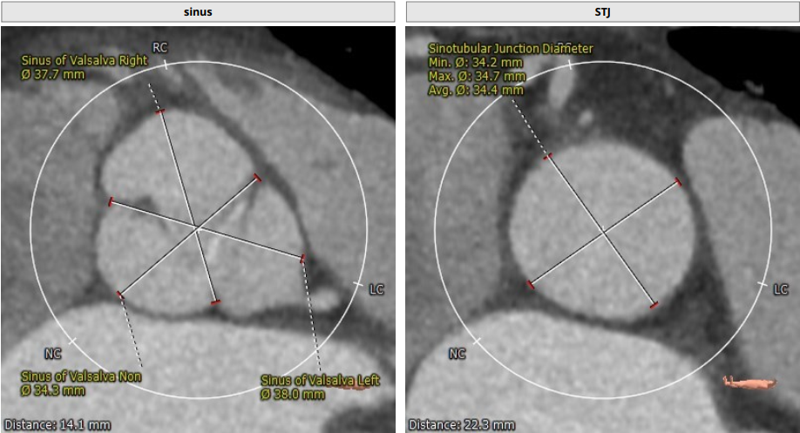Select the line crossing point in sinus view
The image size is (800, 433).
tap(197, 227)
